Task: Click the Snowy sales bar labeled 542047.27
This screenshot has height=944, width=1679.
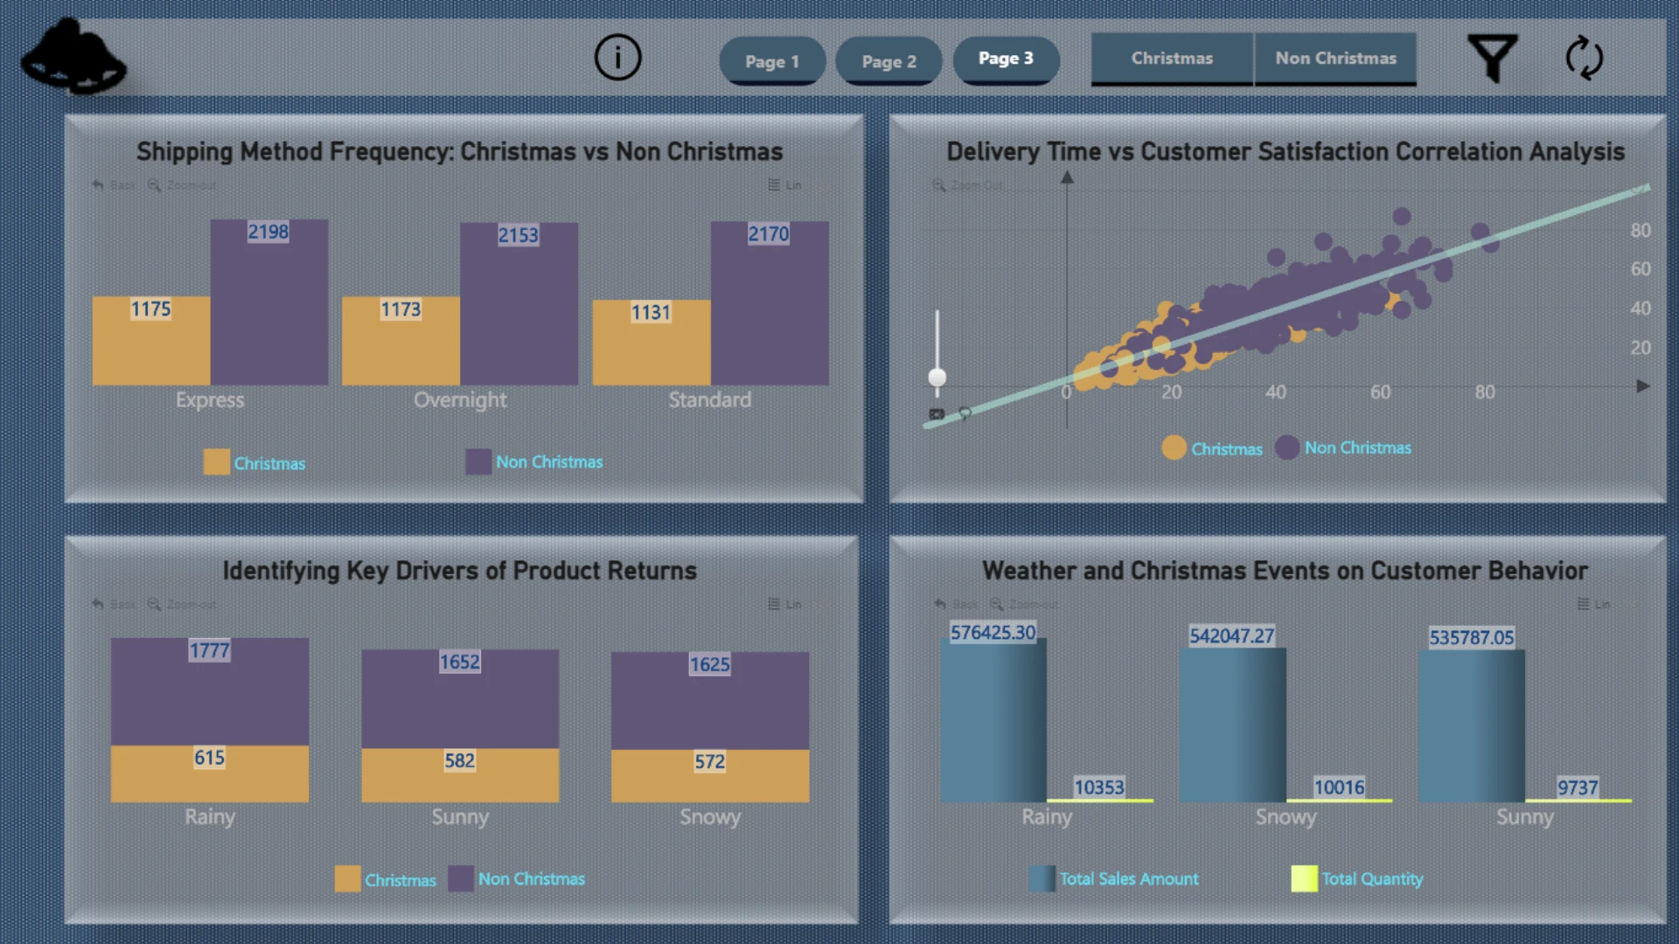Action: click(1232, 725)
